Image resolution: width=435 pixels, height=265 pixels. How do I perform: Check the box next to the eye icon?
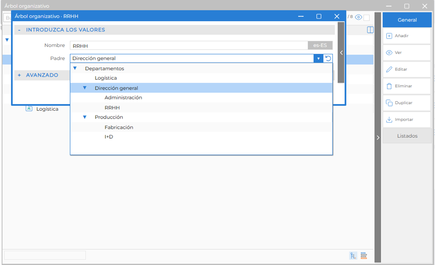coord(367,18)
